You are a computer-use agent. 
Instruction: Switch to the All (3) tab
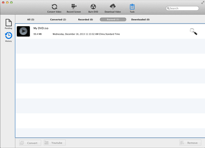click(x=31, y=20)
